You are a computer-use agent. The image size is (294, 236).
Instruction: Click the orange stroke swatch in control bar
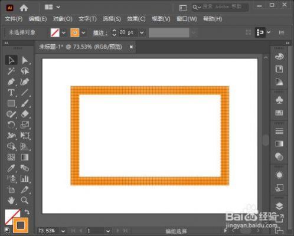coord(75,32)
